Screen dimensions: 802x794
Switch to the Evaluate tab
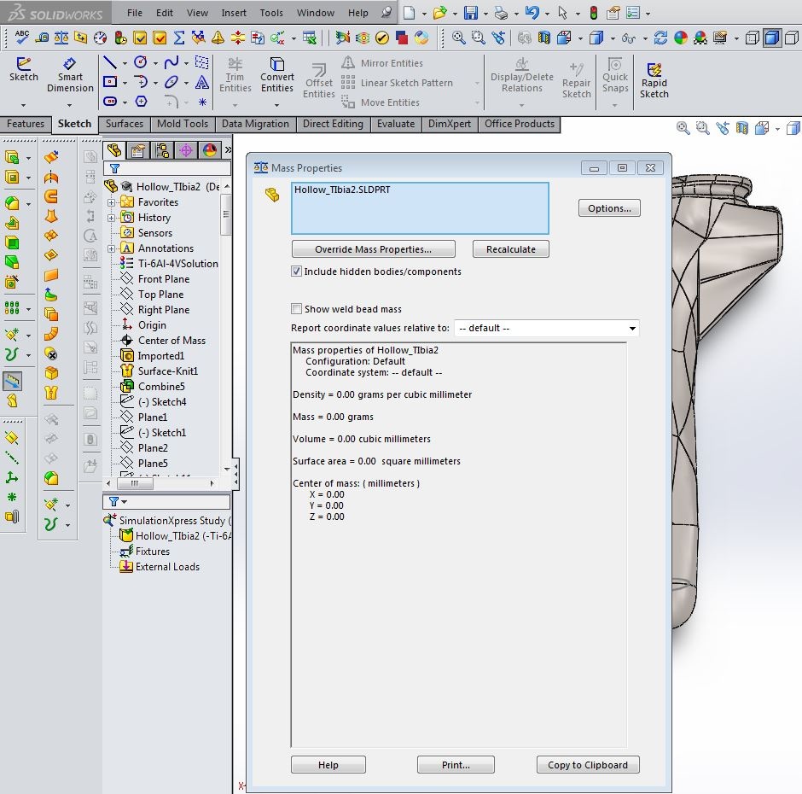(396, 124)
